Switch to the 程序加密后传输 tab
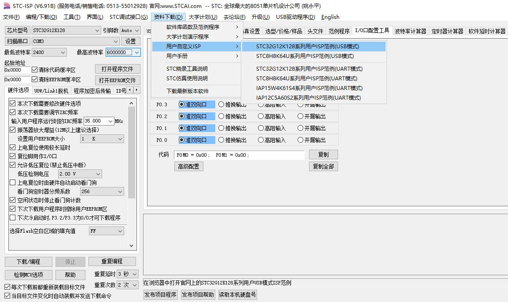 (x=92, y=91)
